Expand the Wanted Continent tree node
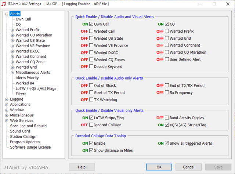The height and width of the screenshot is (174, 235). click(x=12, y=57)
